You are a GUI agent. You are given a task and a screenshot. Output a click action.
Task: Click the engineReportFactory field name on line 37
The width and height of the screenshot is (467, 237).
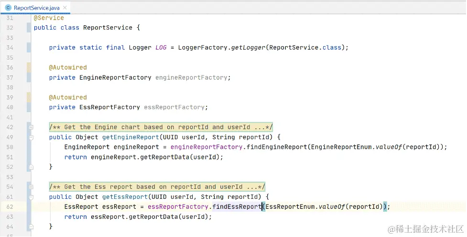click(191, 78)
